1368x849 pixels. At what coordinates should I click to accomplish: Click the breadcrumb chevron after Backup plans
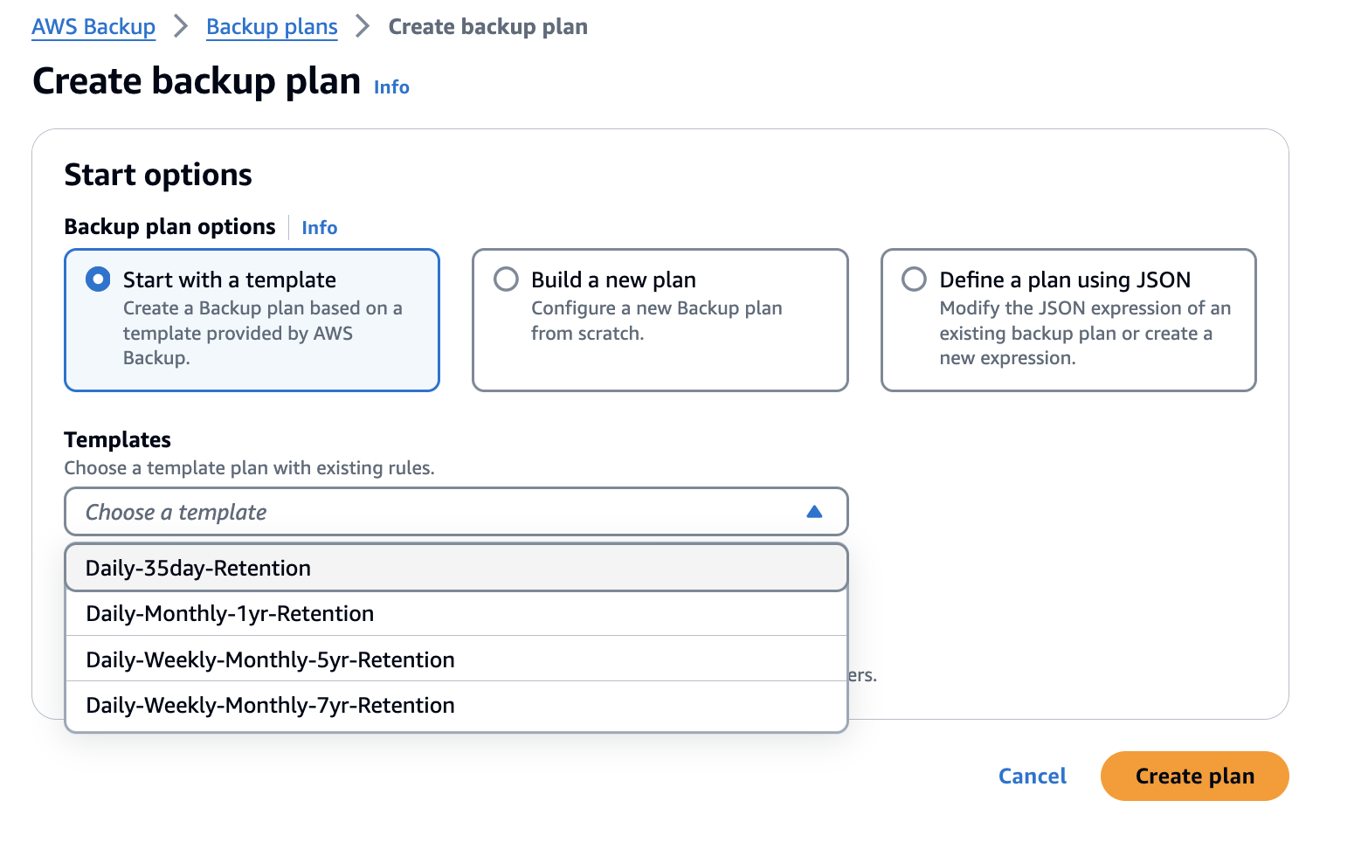pyautogui.click(x=361, y=26)
